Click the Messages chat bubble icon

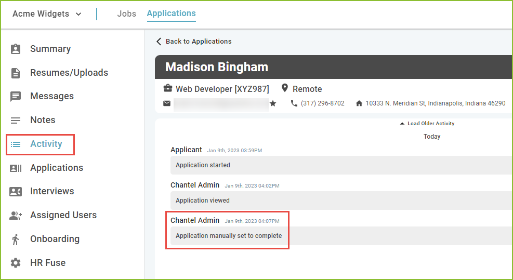coord(16,97)
